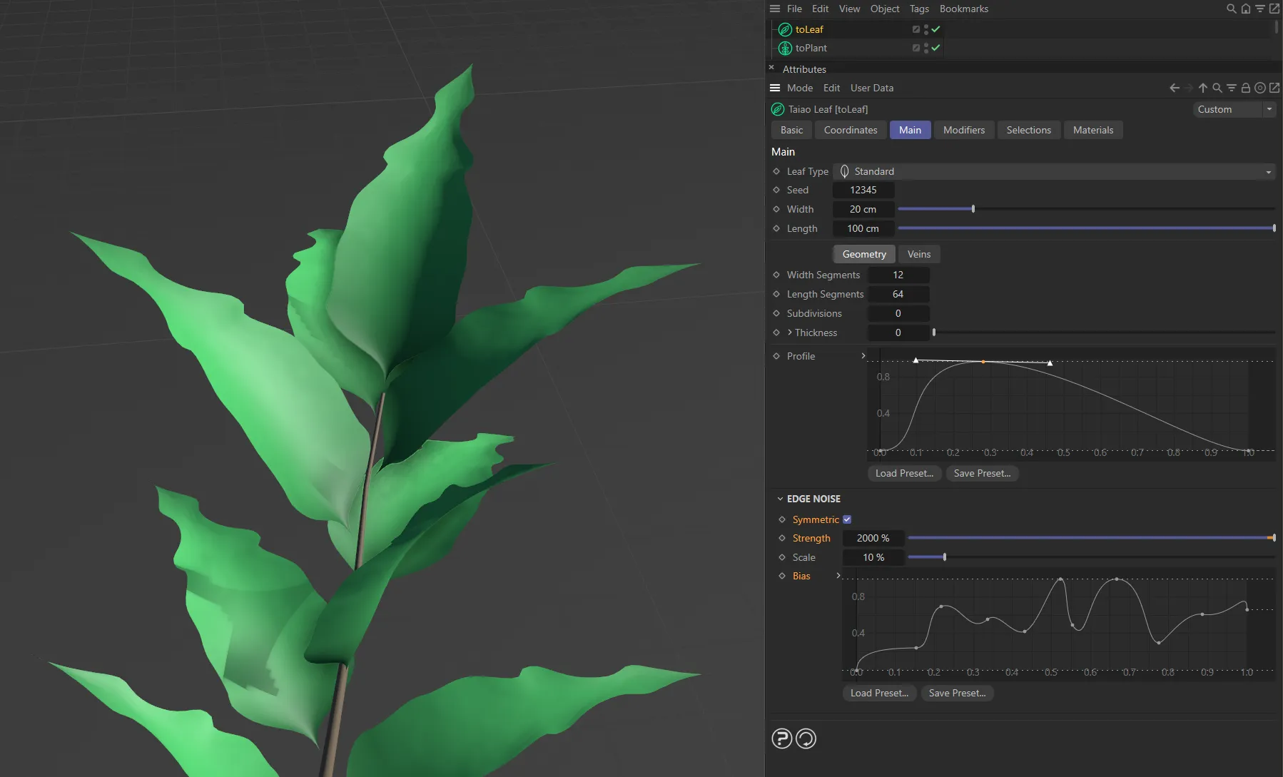This screenshot has width=1283, height=777.
Task: Click Load Preset under the Profile curve
Action: point(903,473)
